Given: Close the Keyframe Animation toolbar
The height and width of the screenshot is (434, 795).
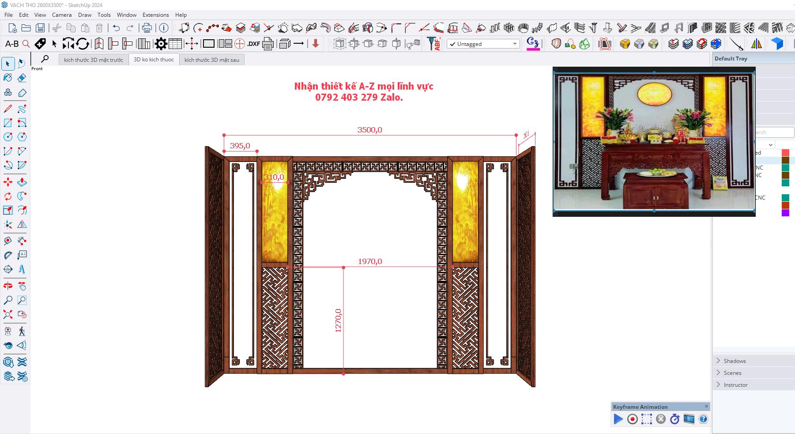Looking at the screenshot, I should pos(706,406).
